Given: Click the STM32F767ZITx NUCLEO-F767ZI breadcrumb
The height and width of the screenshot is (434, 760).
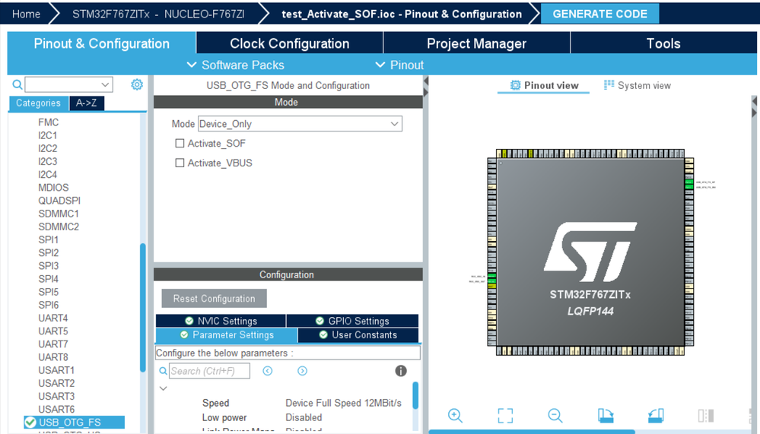Looking at the screenshot, I should (158, 14).
